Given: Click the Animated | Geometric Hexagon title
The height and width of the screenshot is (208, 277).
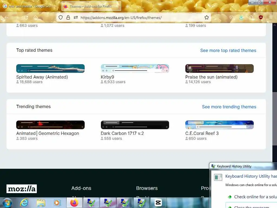Looking at the screenshot, I should point(48,133).
